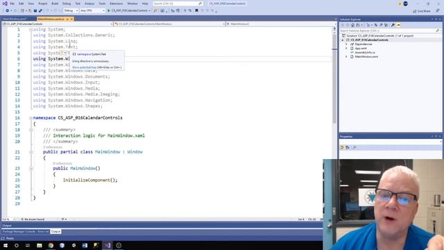Open the Build menu
444x250 pixels.
pos(55,3)
